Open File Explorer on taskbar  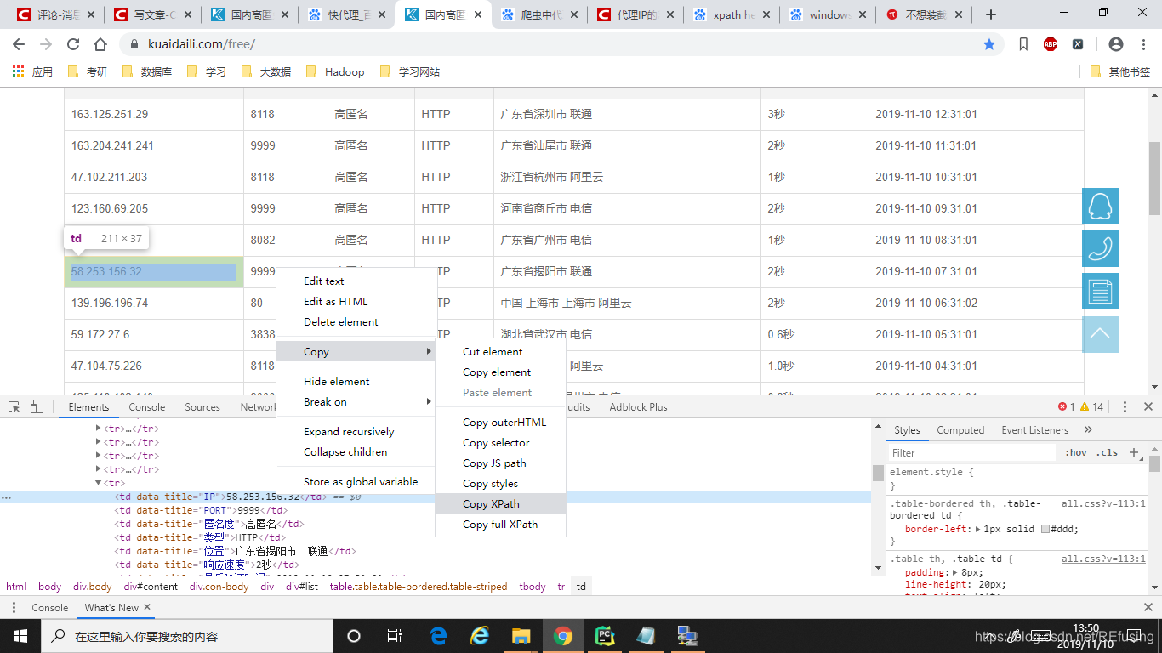coord(521,635)
